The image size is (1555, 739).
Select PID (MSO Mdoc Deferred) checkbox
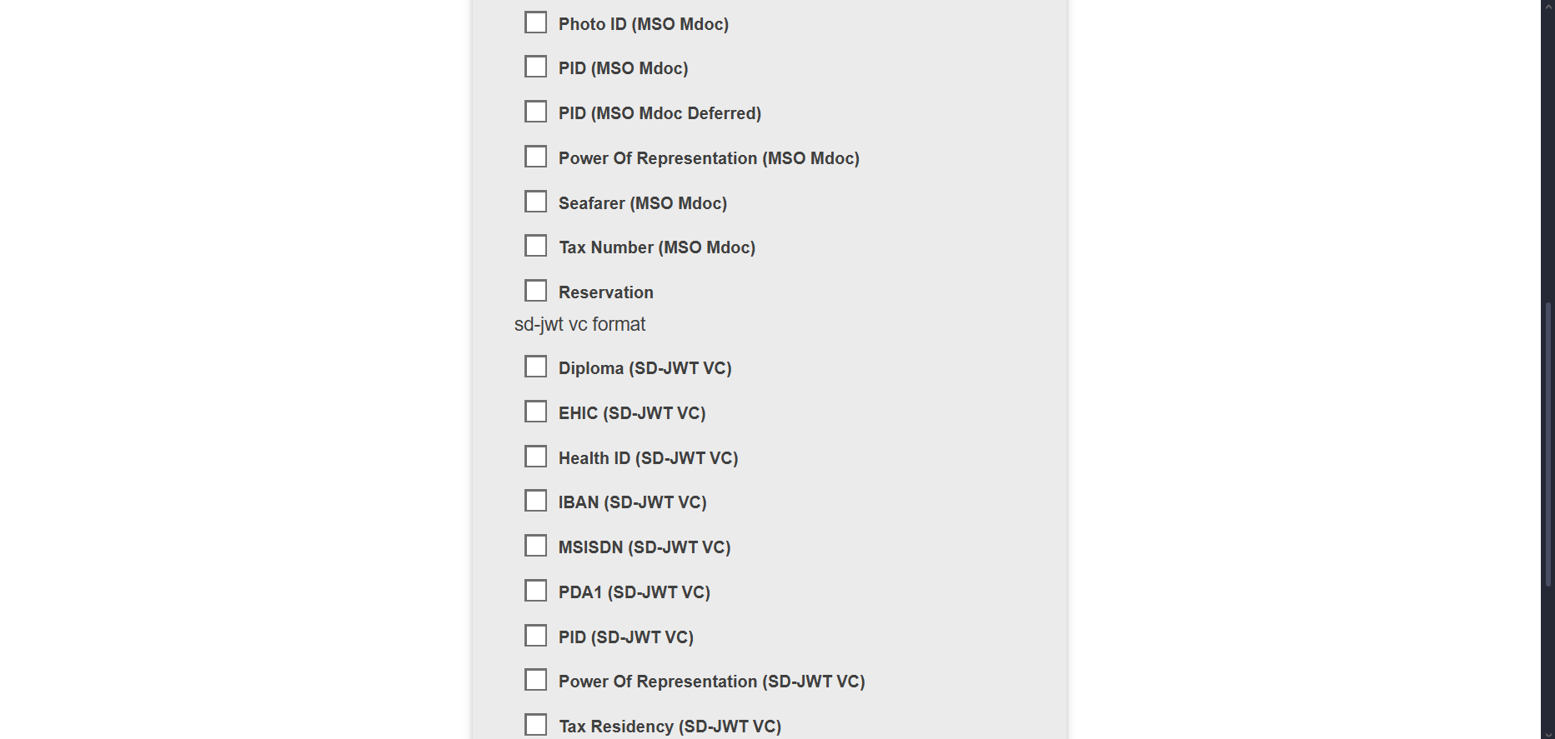(x=535, y=112)
